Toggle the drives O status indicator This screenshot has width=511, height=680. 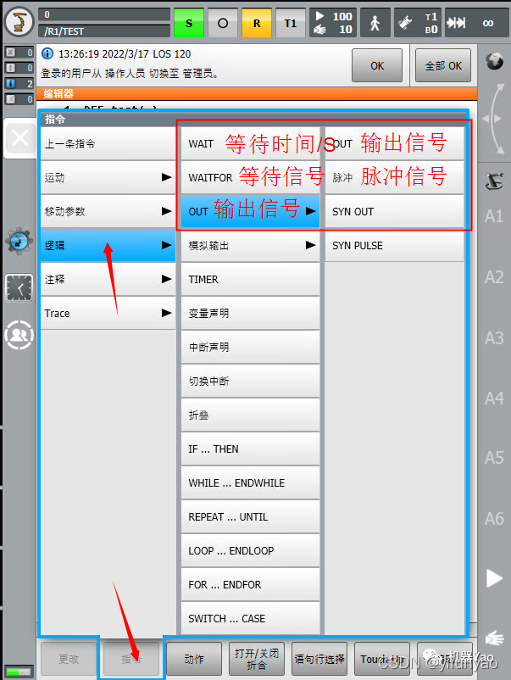[x=223, y=23]
